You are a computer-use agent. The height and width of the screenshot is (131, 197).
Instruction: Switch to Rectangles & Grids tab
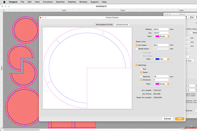click(104, 25)
